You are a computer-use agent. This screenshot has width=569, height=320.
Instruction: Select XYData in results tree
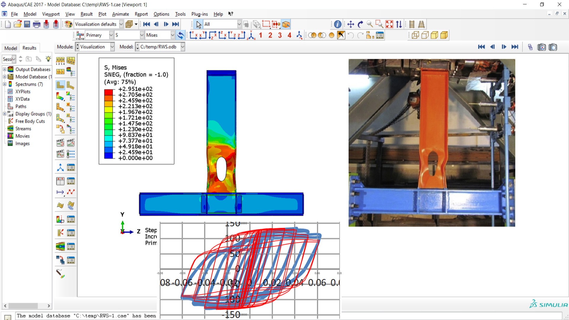pyautogui.click(x=22, y=99)
